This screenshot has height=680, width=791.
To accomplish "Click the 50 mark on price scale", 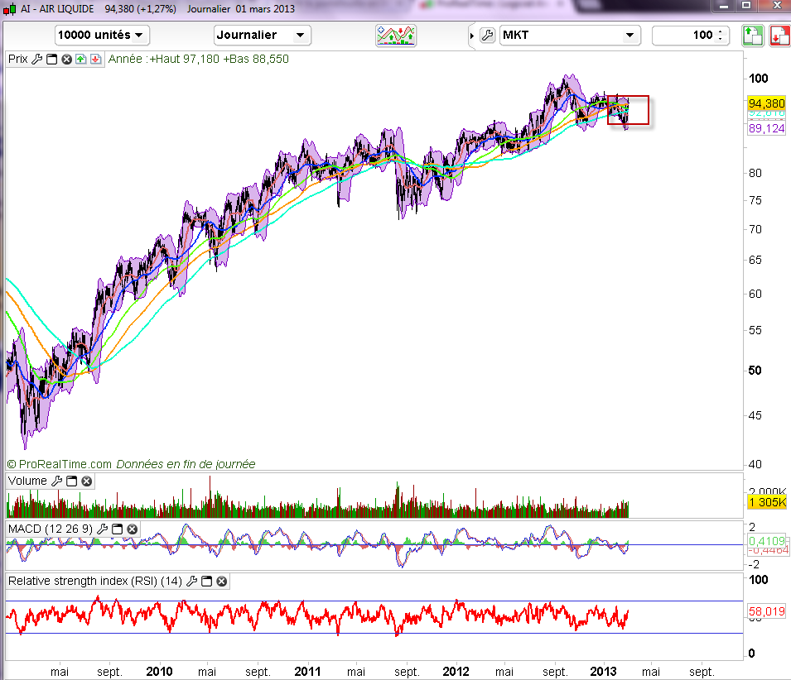I will tap(755, 371).
